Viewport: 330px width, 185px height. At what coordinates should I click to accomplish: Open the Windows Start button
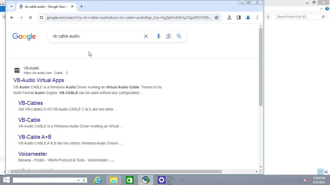point(6,180)
